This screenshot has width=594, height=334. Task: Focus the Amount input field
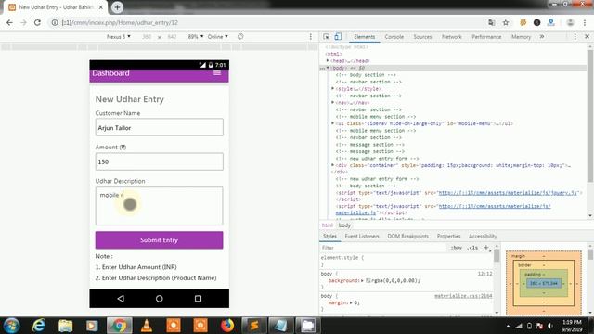coord(159,161)
